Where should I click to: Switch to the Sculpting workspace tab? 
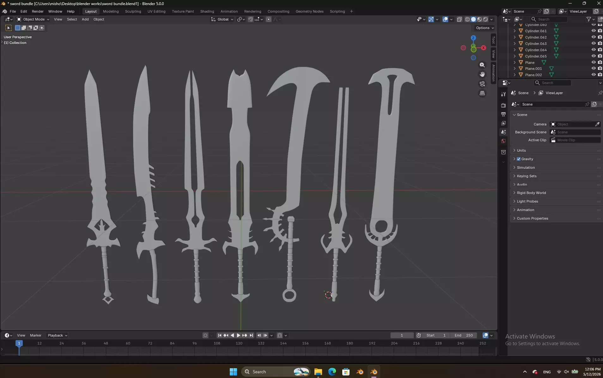pyautogui.click(x=133, y=11)
